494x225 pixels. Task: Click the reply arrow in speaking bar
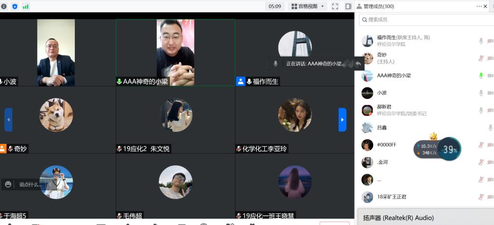(x=358, y=63)
